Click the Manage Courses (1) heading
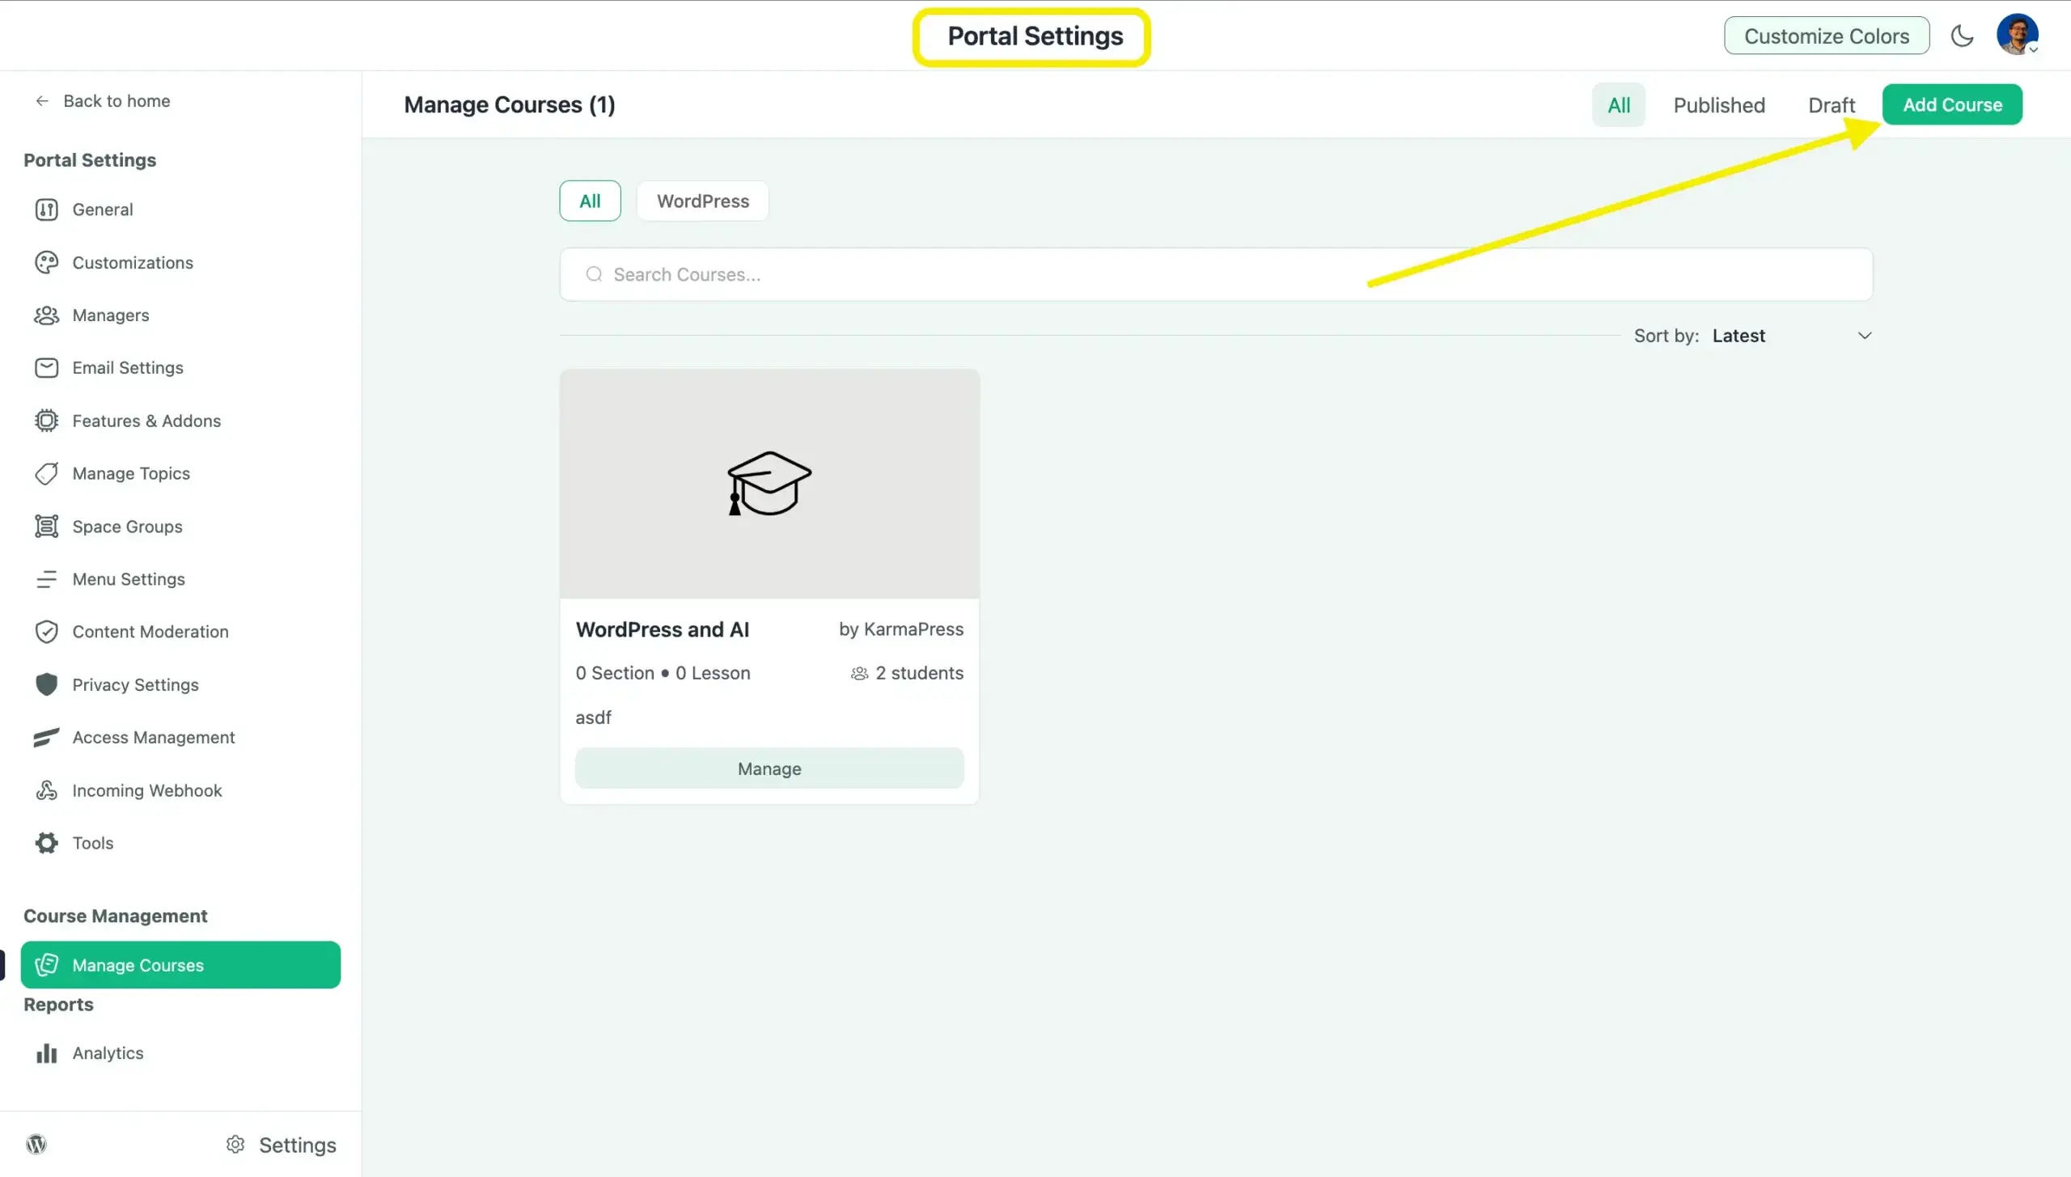 pyautogui.click(x=510, y=105)
